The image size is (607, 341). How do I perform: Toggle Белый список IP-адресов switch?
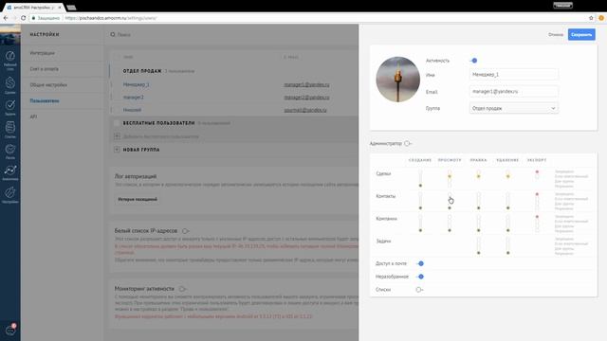click(186, 231)
